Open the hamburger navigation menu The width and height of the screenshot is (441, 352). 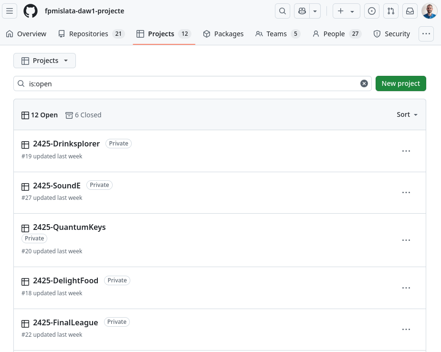(x=10, y=11)
